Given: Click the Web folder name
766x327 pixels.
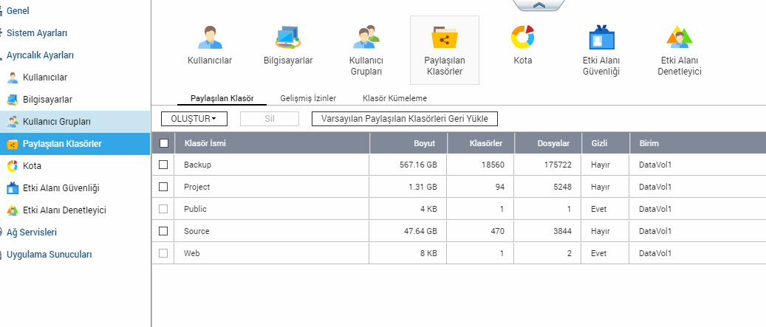Looking at the screenshot, I should click(191, 253).
